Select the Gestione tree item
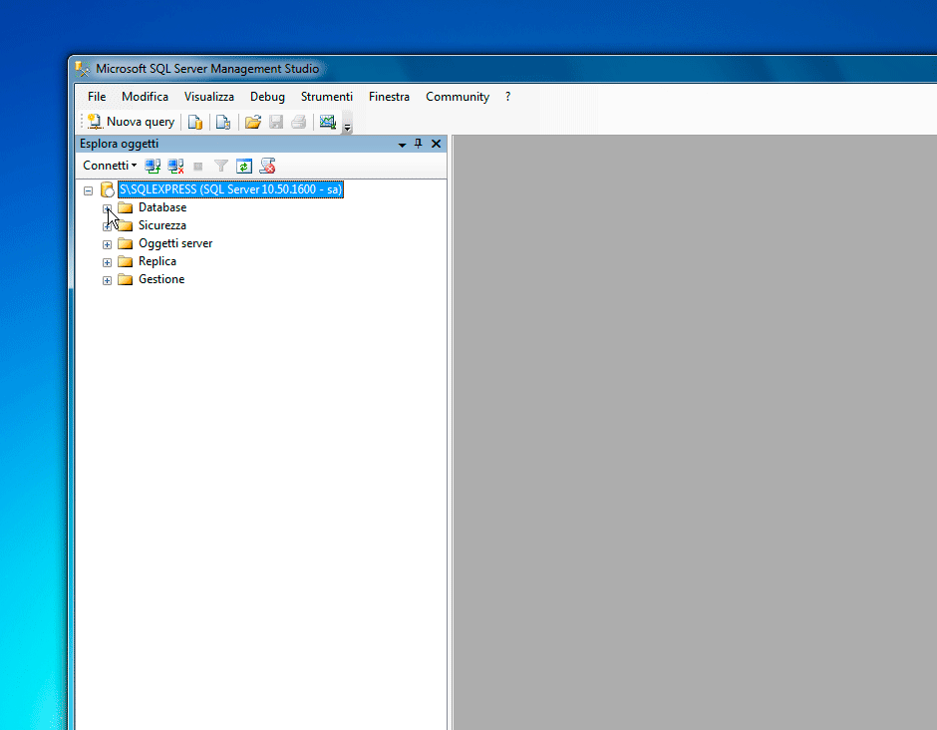 pyautogui.click(x=161, y=279)
